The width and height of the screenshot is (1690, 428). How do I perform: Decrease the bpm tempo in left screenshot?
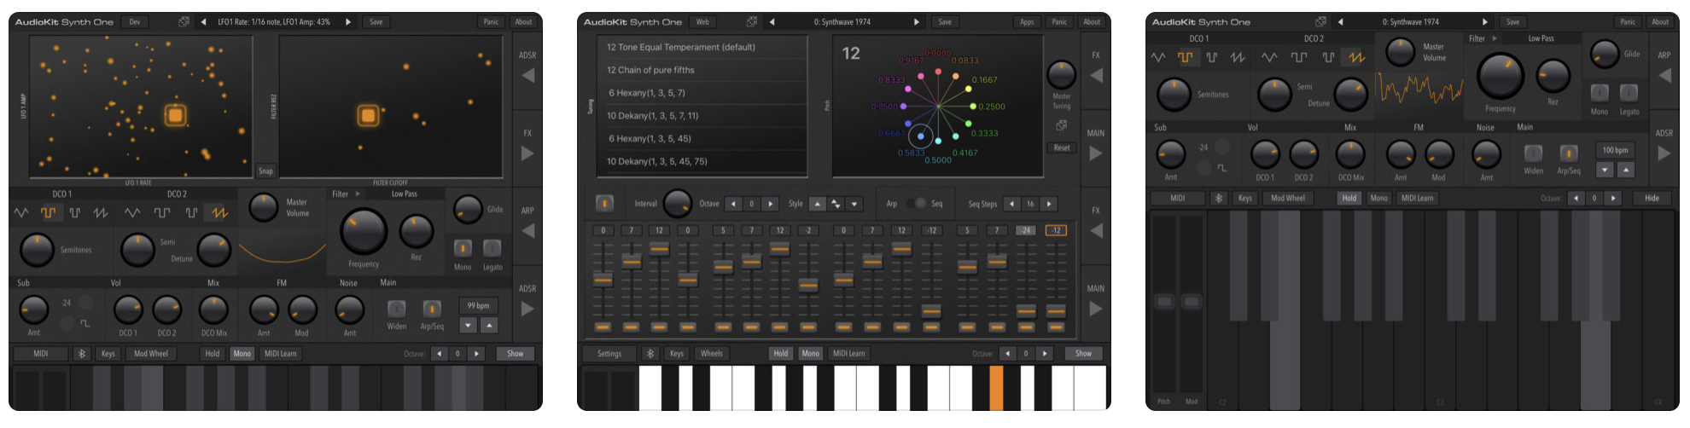468,325
